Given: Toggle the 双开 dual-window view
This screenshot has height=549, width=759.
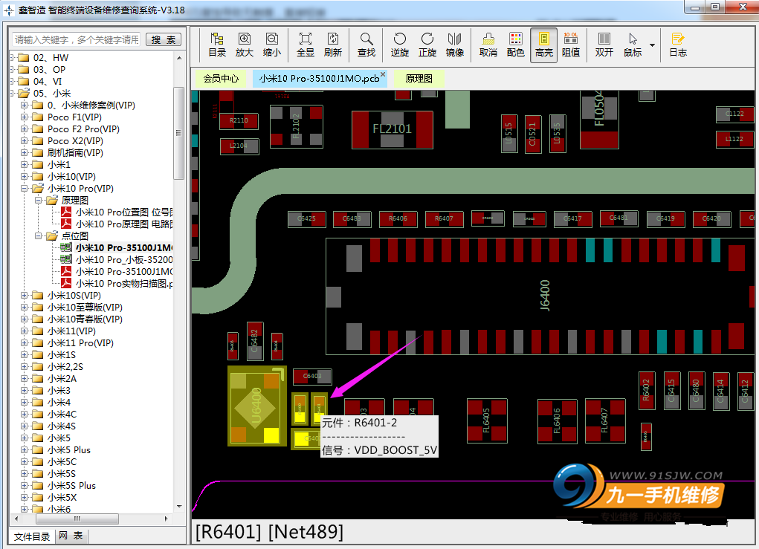Looking at the screenshot, I should (x=604, y=45).
